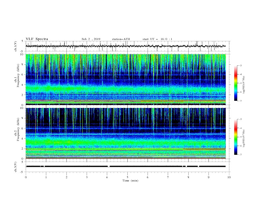The height and width of the screenshot is (199, 258).
Task: Click the 6 kHz tick on ch.2 axis
Action: pyautogui.click(x=23, y=128)
